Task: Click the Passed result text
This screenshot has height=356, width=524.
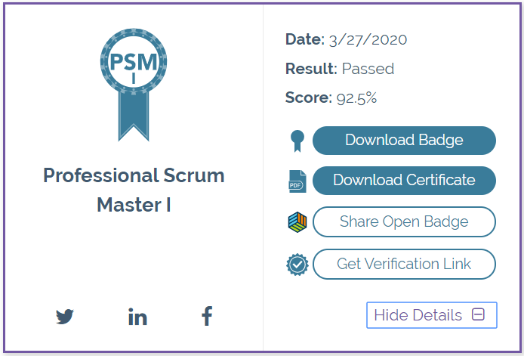Action: (x=368, y=69)
